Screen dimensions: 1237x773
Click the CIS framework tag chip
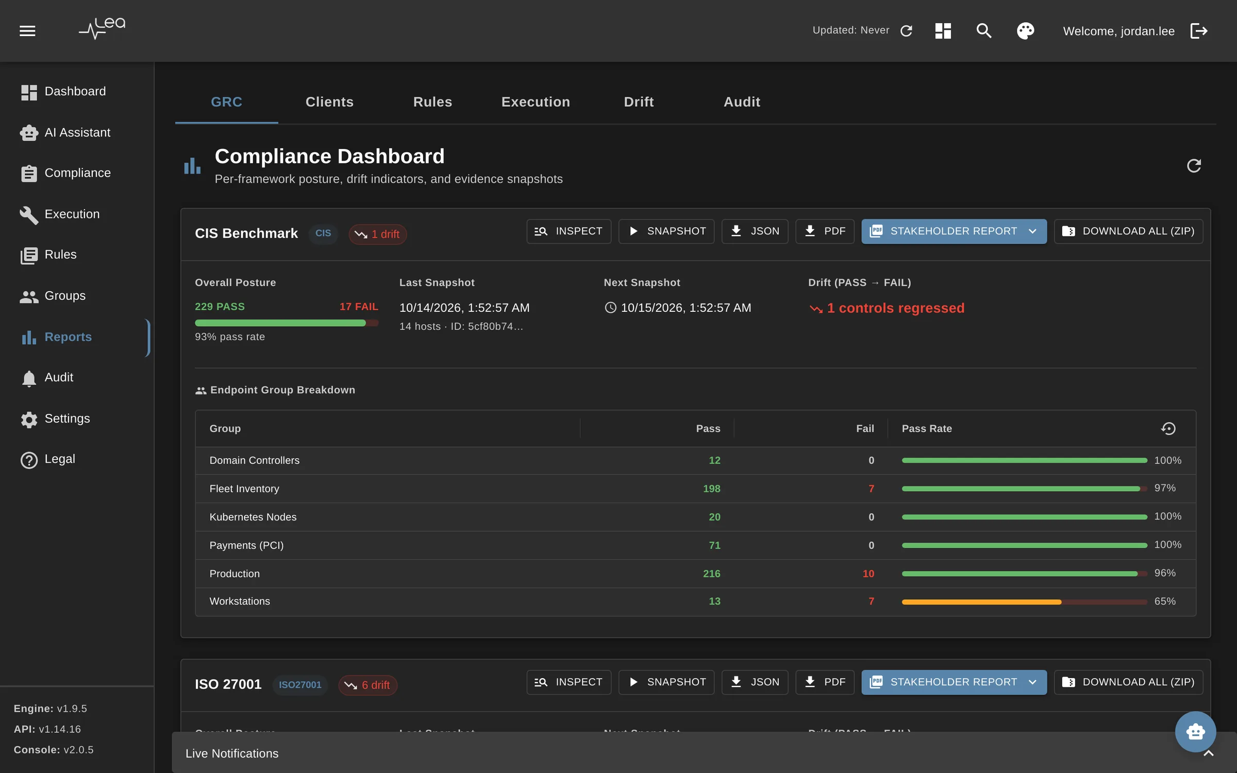(x=323, y=233)
